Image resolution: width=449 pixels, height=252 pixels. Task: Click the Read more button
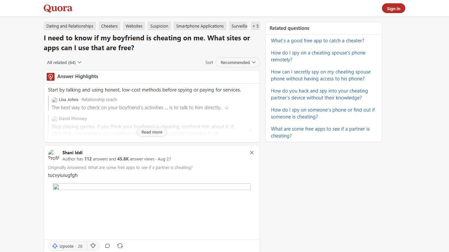pyautogui.click(x=152, y=132)
